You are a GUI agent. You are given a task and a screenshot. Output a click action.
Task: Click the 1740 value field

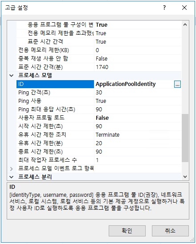pos(138,67)
